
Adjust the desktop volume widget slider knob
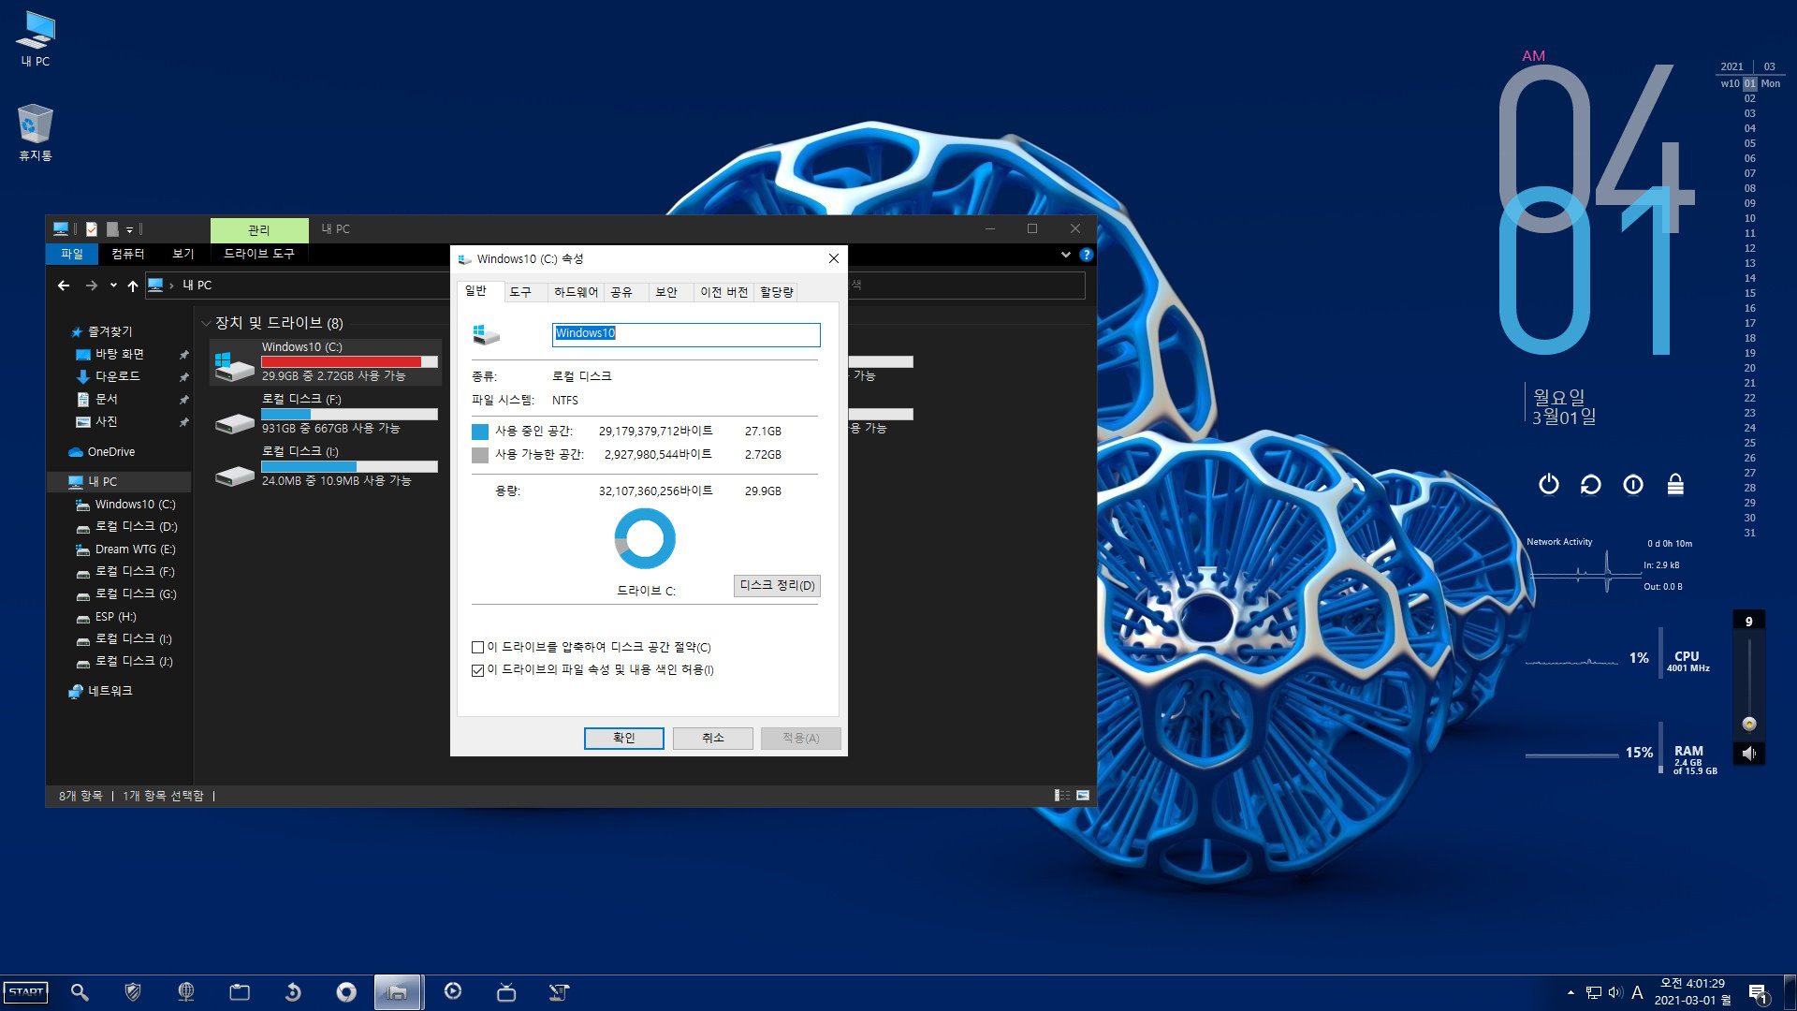coord(1748,724)
